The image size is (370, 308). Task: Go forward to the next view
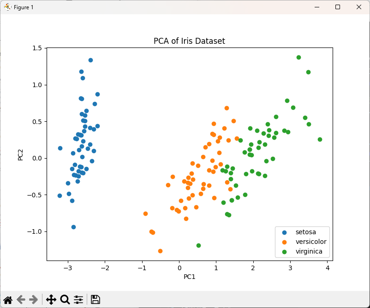33,299
